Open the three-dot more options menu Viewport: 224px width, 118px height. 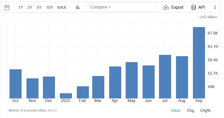pos(215,7)
